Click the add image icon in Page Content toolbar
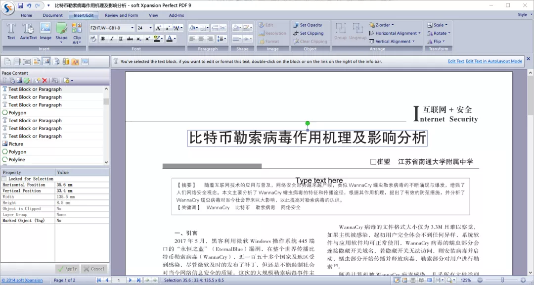534x285 pixels. (x=19, y=81)
